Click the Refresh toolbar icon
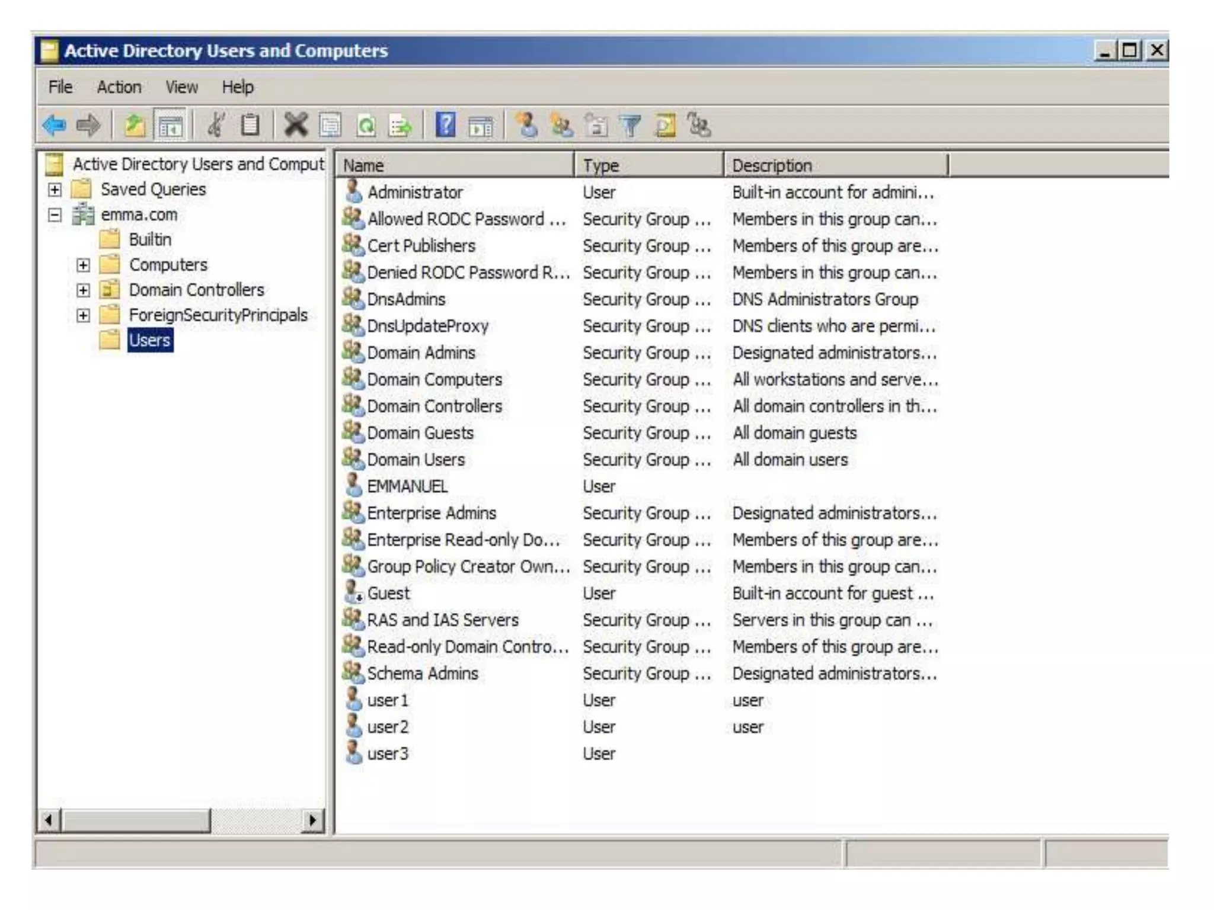 click(x=366, y=126)
